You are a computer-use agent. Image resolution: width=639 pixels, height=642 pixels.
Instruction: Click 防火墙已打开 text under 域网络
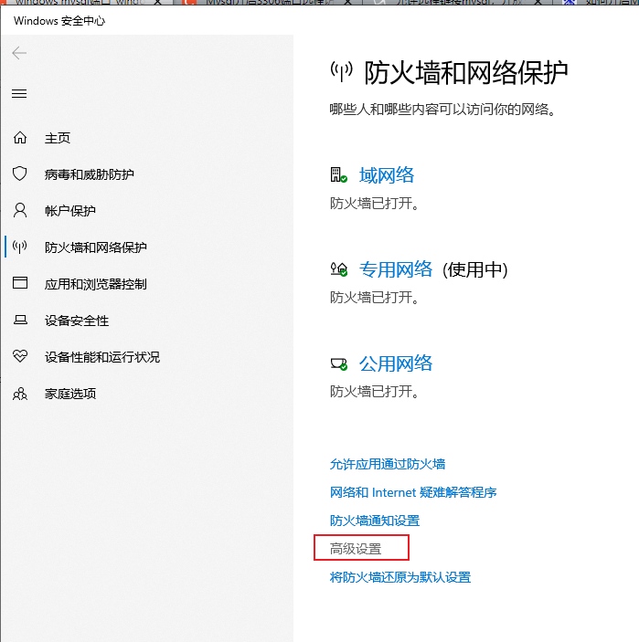point(375,203)
